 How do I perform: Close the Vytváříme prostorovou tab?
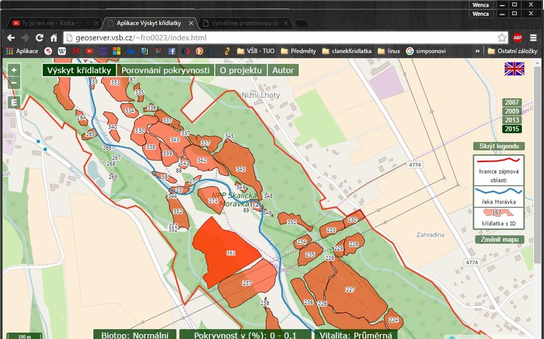pyautogui.click(x=285, y=23)
